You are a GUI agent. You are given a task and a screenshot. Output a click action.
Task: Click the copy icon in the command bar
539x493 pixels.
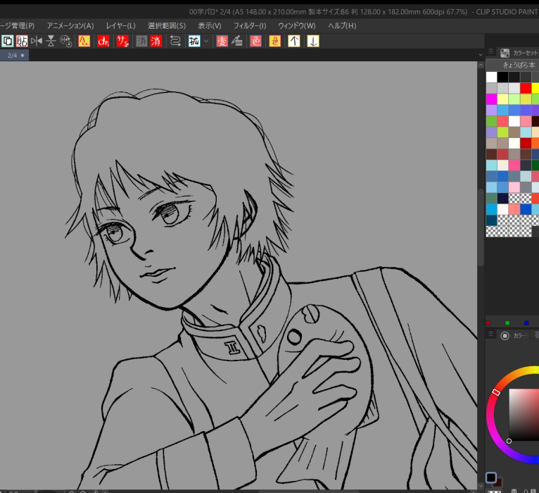8,42
